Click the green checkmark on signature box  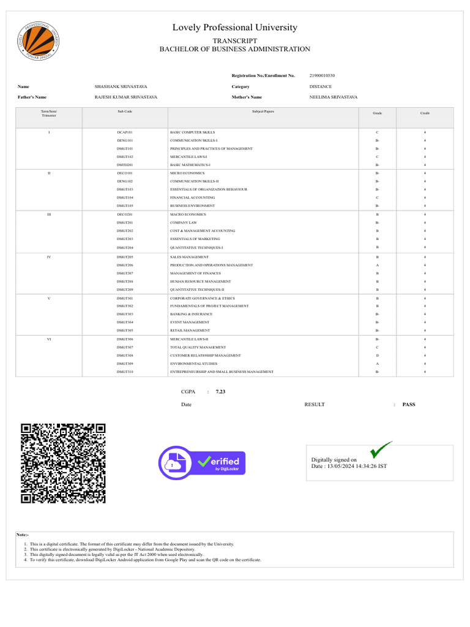pyautogui.click(x=381, y=449)
